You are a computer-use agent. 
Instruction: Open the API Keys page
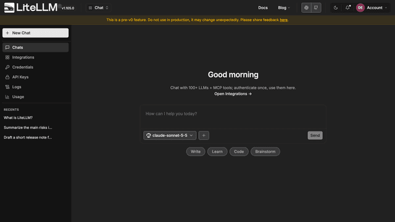click(36, 76)
